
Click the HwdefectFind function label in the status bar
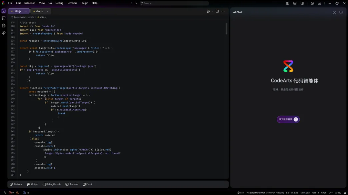coord(265,193)
